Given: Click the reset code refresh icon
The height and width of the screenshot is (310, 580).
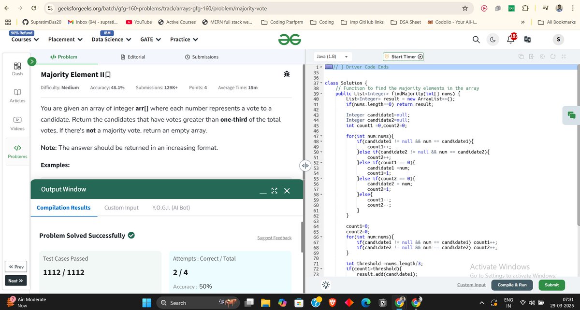Looking at the screenshot, I should click(553, 56).
